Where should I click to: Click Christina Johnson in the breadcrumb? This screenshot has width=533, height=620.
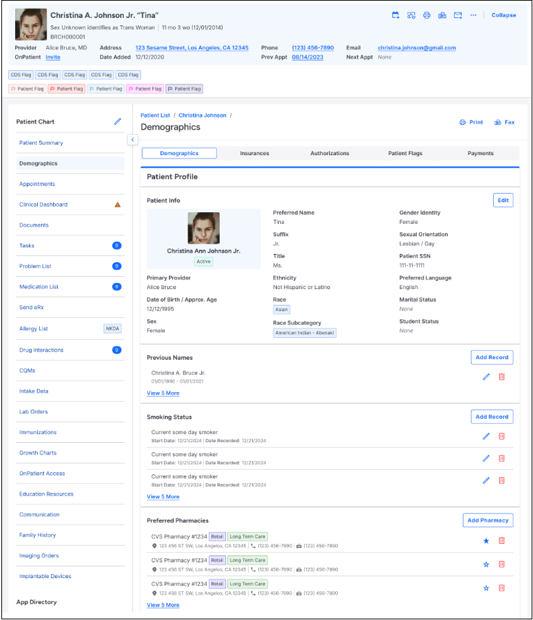(x=202, y=115)
